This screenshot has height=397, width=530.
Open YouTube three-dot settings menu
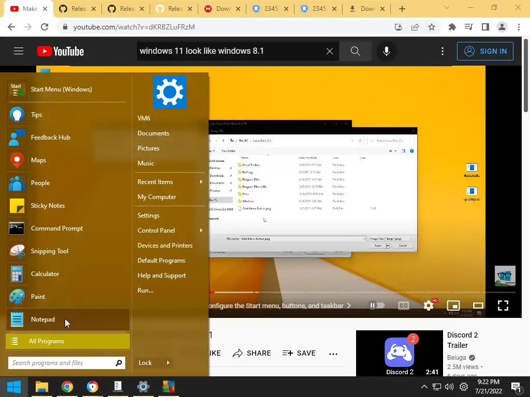tap(443, 51)
